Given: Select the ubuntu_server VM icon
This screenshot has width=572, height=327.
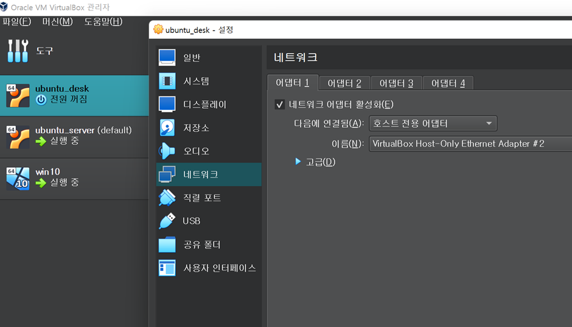Looking at the screenshot, I should click(x=18, y=137).
